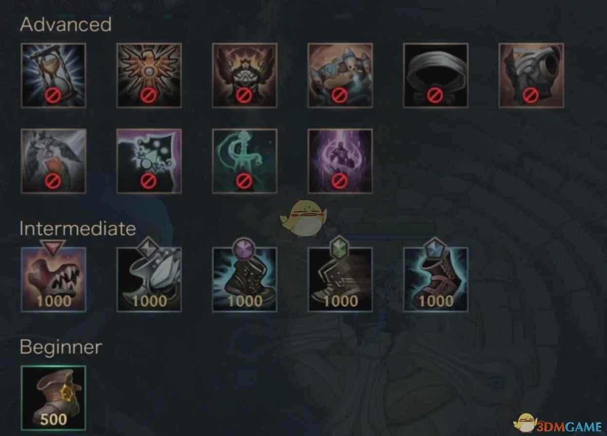Viewport: 607px width, 436px height.
Task: Click the winged emblem enchant icon
Action: pos(149,75)
